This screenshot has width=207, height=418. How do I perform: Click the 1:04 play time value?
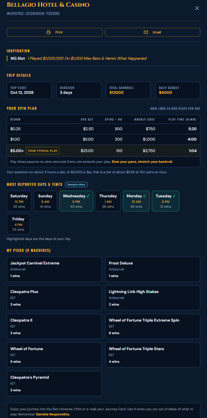[193, 151]
